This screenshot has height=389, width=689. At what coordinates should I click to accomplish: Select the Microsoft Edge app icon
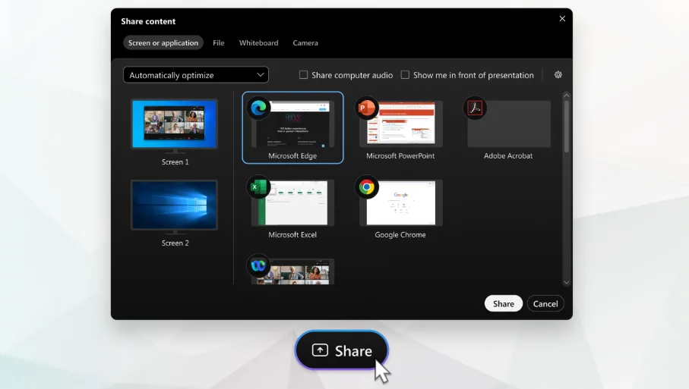pos(259,108)
